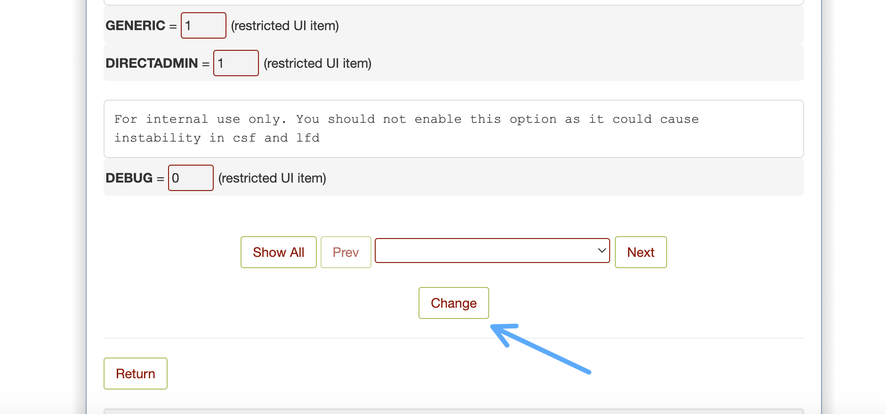The height and width of the screenshot is (414, 886).
Task: Advance with the Next button
Action: (x=641, y=252)
